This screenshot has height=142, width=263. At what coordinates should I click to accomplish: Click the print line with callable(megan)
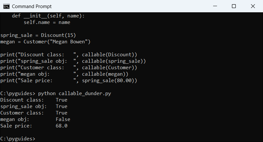click(64, 74)
